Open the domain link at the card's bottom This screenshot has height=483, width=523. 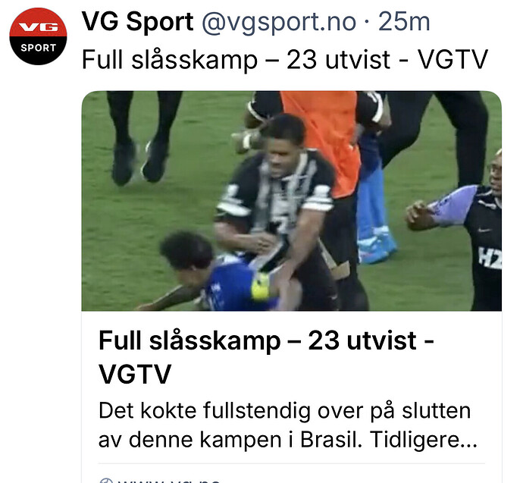160,480
